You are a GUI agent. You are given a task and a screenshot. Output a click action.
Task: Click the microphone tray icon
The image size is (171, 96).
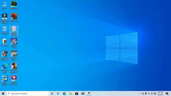tap(146, 94)
